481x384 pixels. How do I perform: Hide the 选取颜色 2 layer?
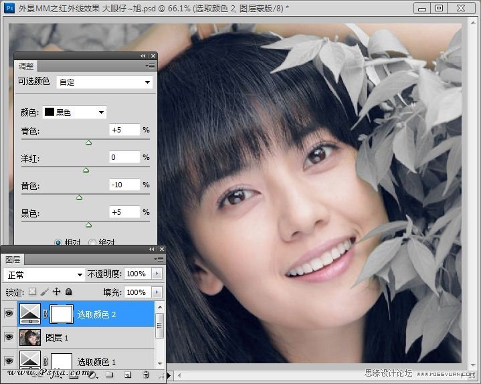[x=9, y=314]
